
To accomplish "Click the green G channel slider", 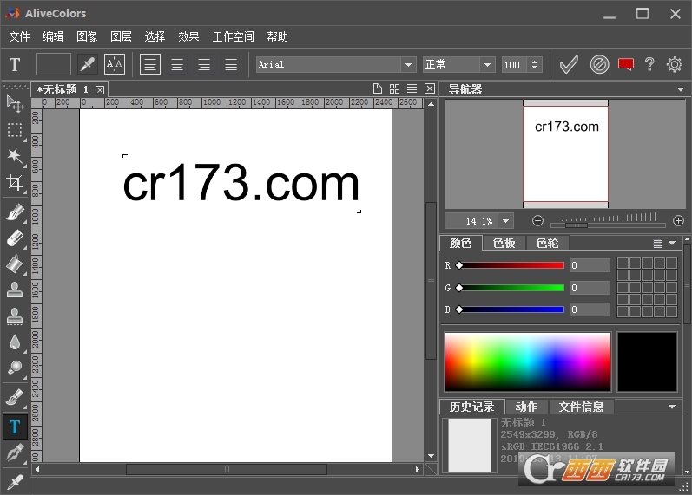I will click(511, 288).
